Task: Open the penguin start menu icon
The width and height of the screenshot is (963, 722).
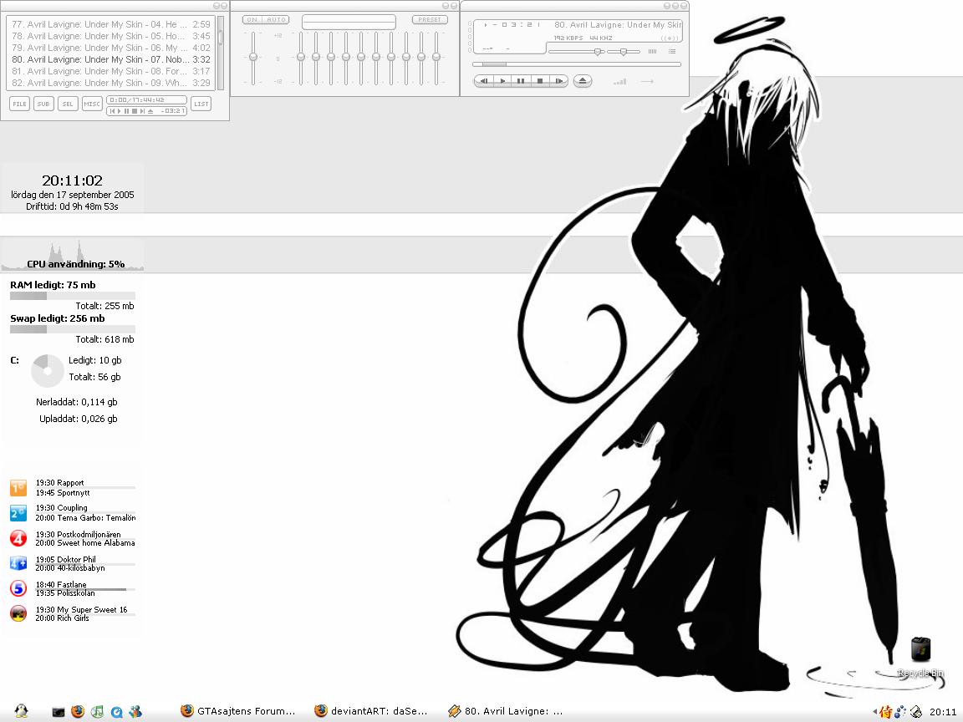Action: click(x=21, y=711)
